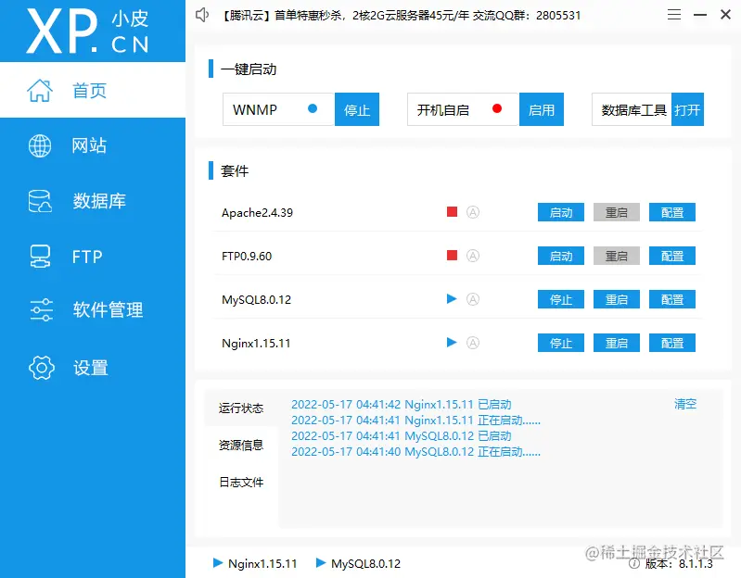This screenshot has height=578, width=741.
Task: Click the FTP0.9.60 suite name
Action: (x=247, y=257)
